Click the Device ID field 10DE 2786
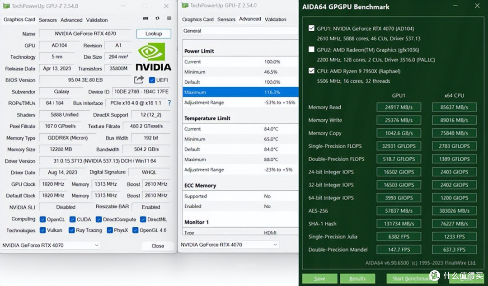This screenshot has width=488, height=286. pyautogui.click(x=141, y=92)
